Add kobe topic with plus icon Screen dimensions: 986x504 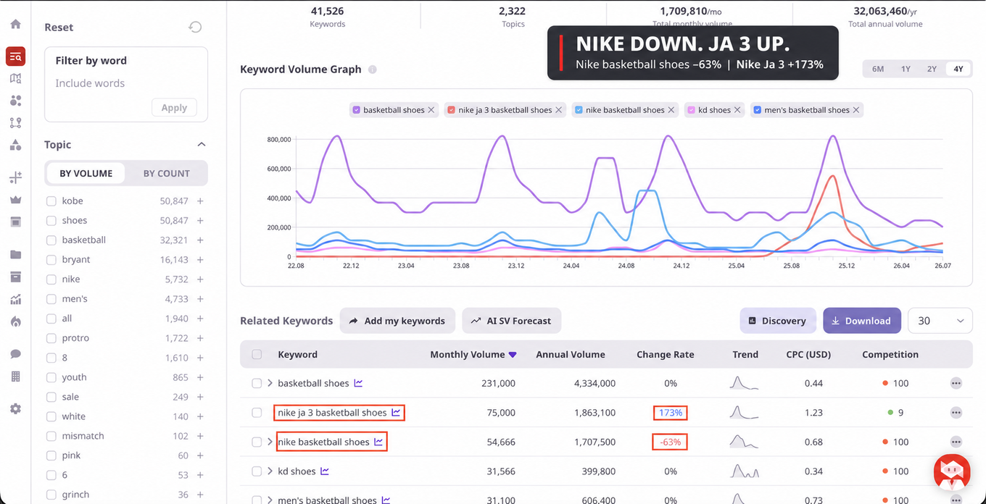[x=200, y=201]
